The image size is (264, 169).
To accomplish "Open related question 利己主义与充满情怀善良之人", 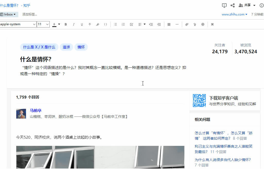I will [224, 149].
